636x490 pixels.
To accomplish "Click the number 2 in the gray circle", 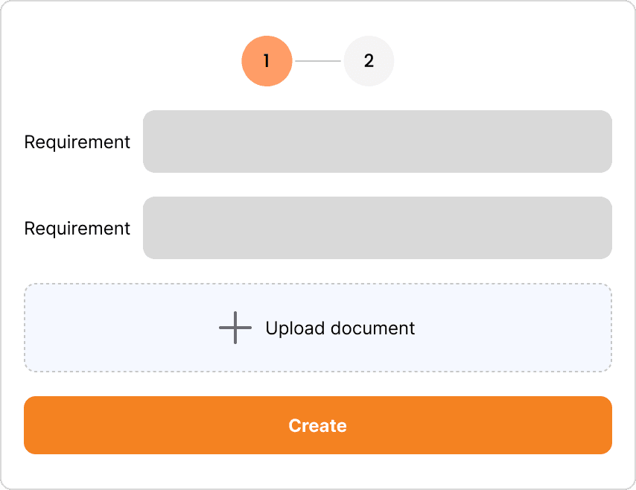I will pyautogui.click(x=369, y=61).
